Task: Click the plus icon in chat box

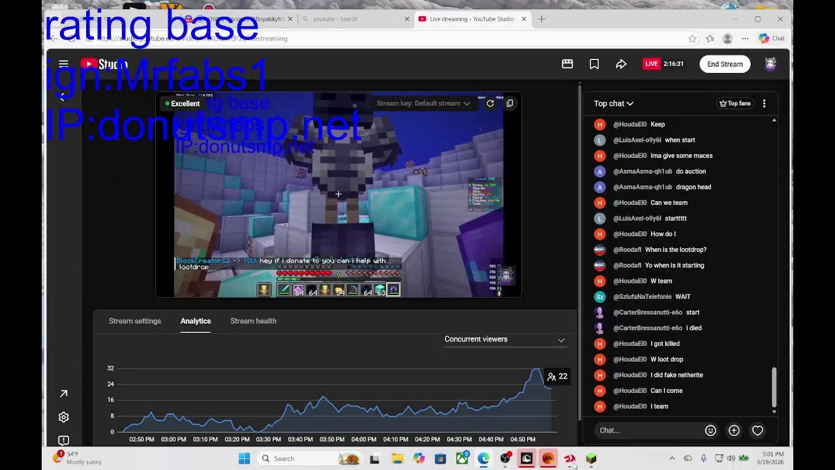Action: click(734, 430)
